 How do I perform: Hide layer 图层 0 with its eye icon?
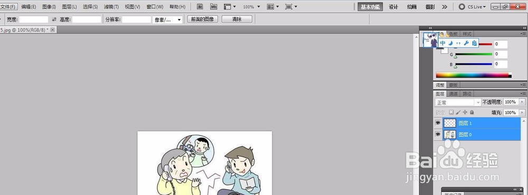[x=438, y=134]
